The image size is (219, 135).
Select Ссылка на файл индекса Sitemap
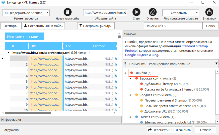[x=177, y=89]
